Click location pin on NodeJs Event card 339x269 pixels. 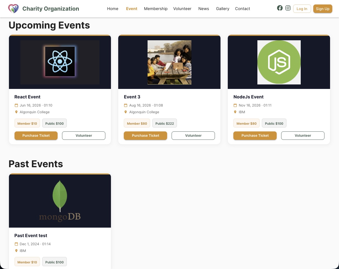pos(235,112)
